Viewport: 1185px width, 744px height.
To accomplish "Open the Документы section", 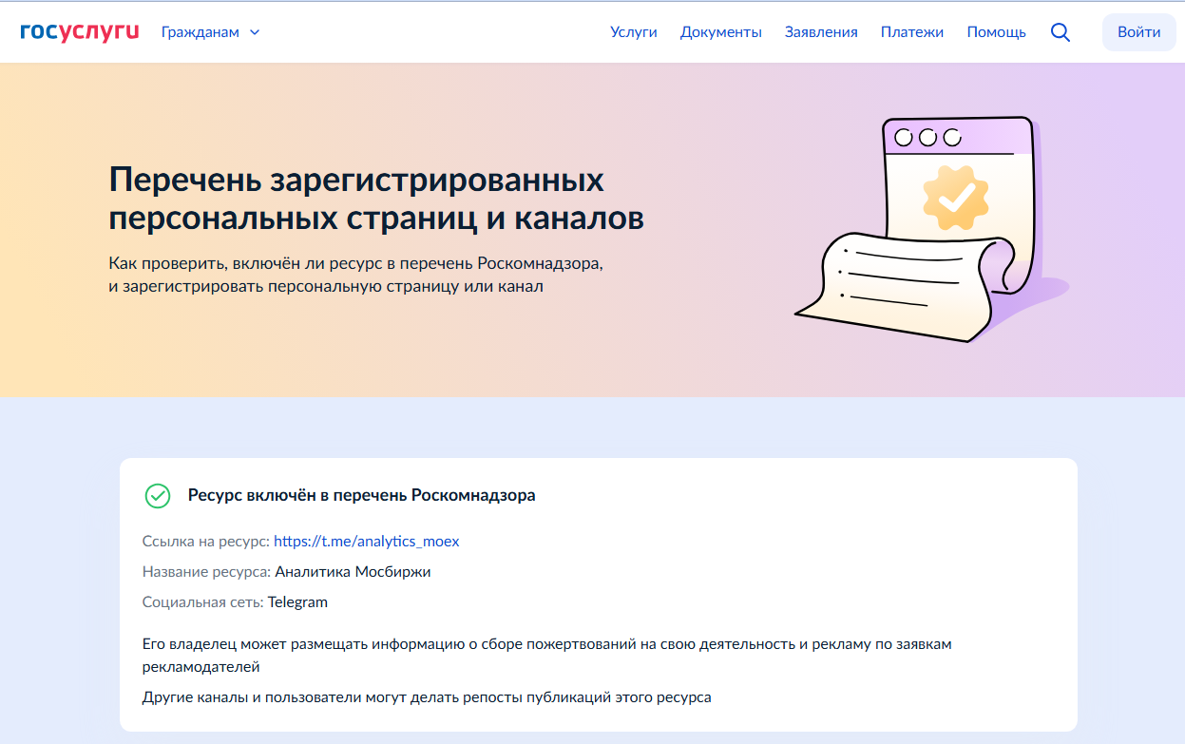I will [720, 31].
